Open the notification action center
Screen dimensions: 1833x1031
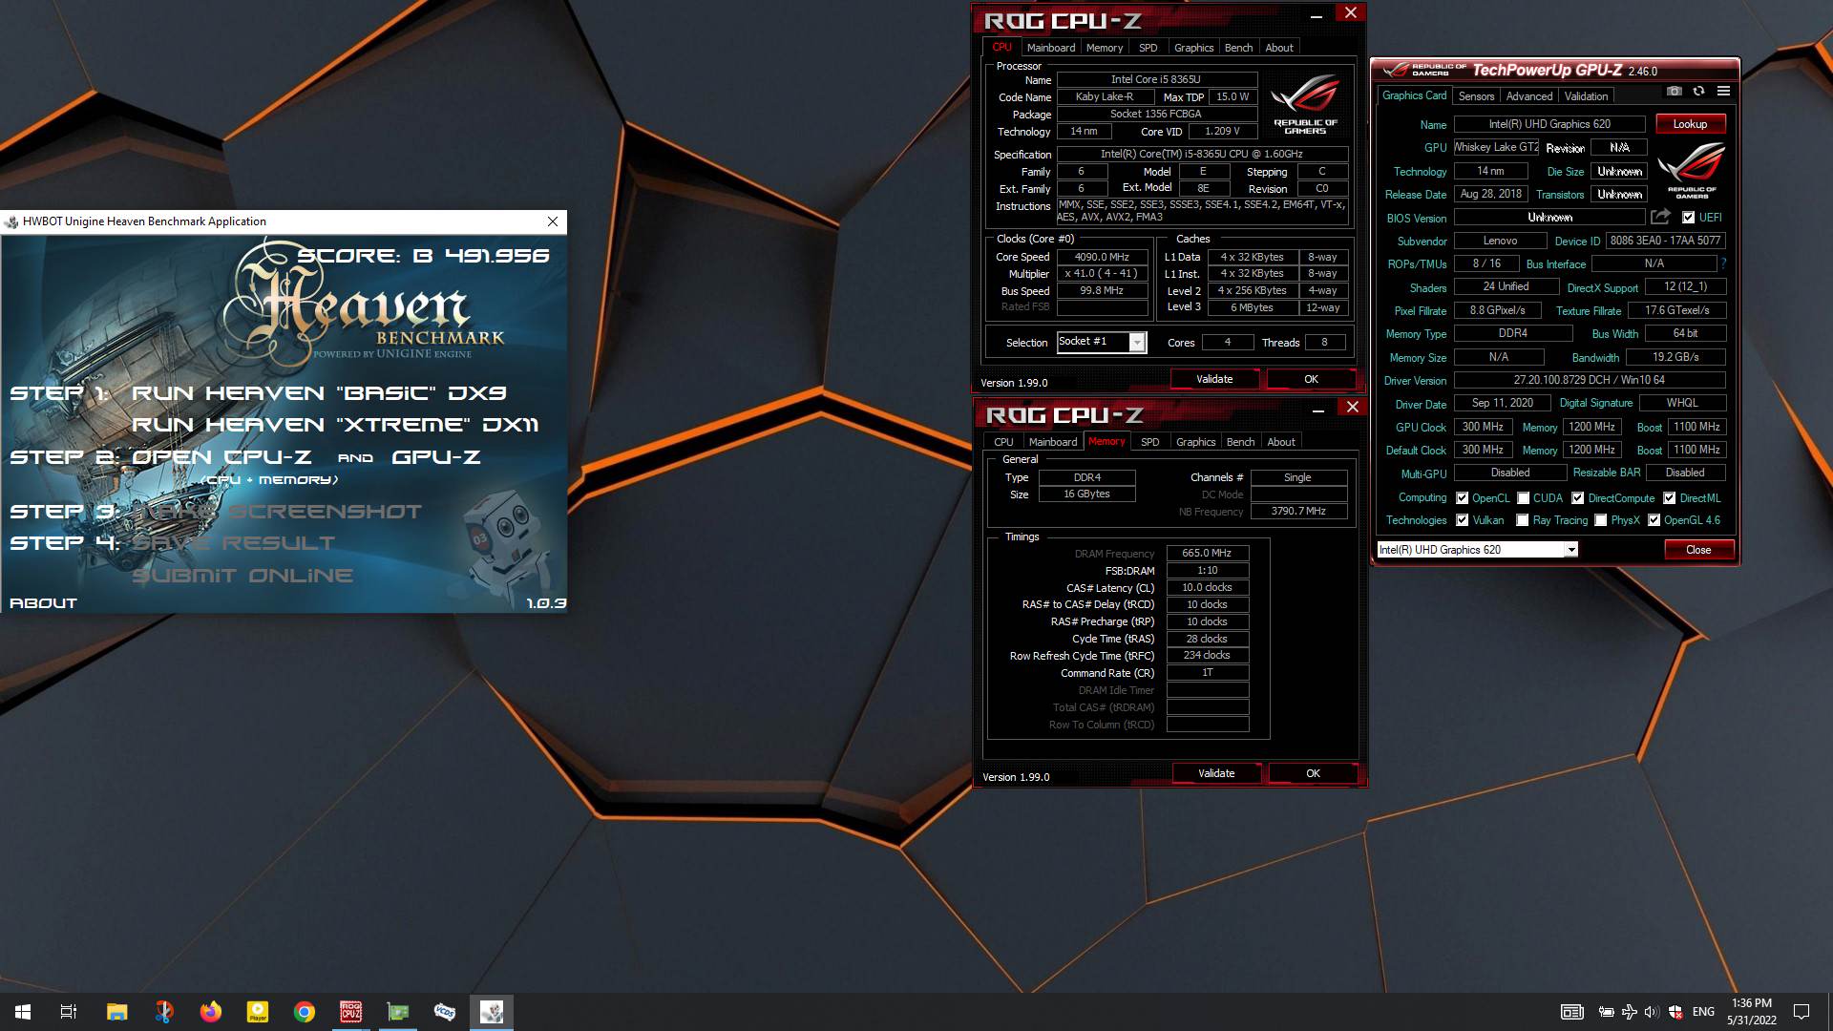1801,1012
